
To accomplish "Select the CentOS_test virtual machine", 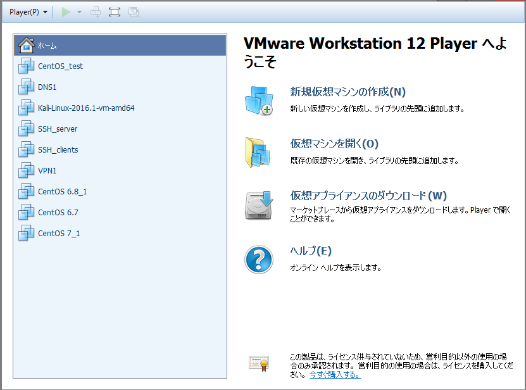I will 120,66.
